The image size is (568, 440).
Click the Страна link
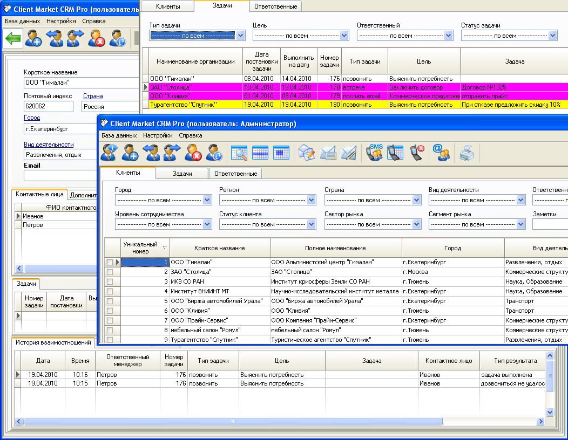(93, 96)
